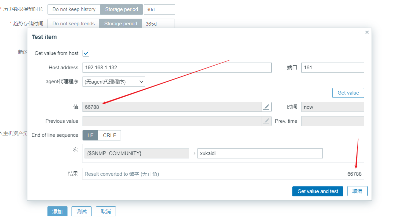Close the Test item dialog with X

click(x=367, y=32)
